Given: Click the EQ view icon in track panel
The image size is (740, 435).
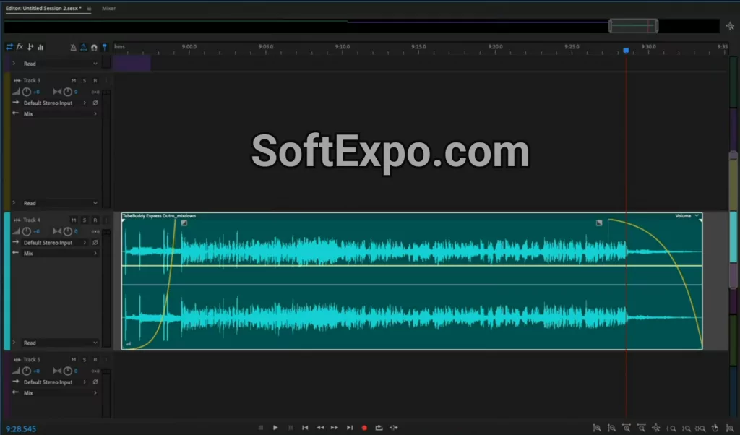Looking at the screenshot, I should click(x=40, y=47).
